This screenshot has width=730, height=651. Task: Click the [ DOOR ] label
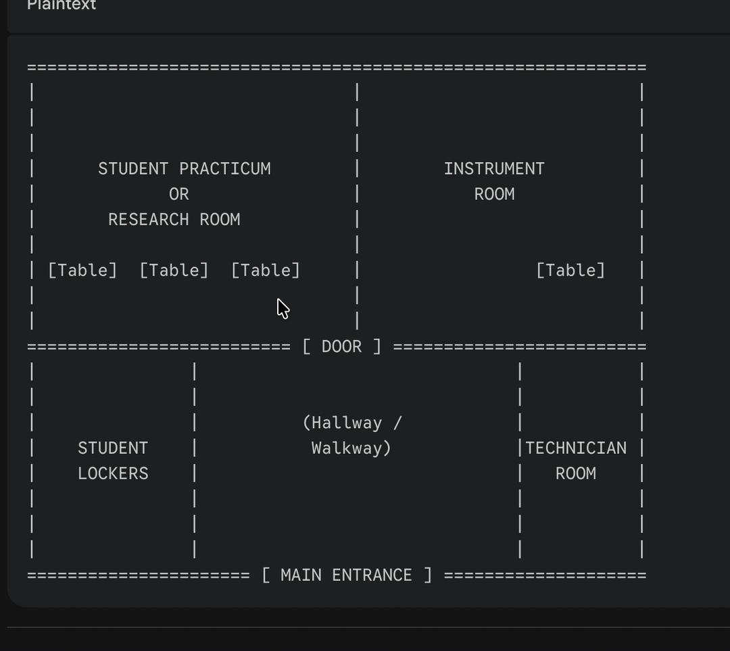click(x=341, y=346)
